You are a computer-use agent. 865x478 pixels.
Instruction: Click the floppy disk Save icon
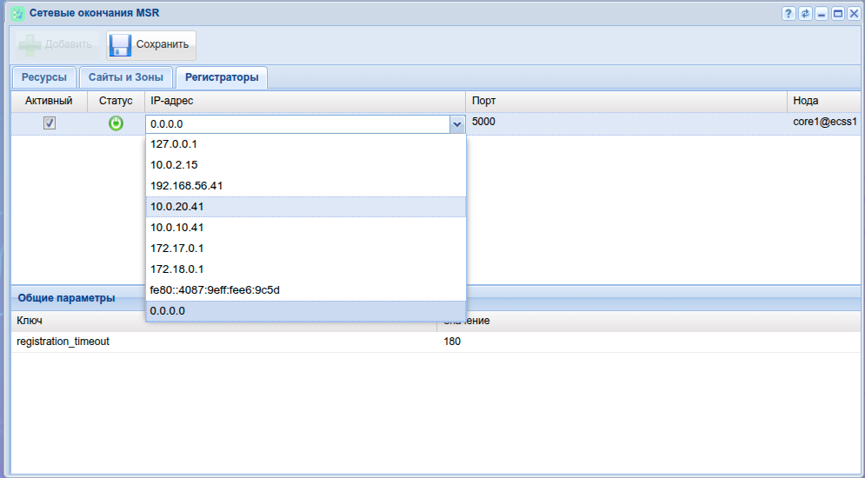click(120, 45)
